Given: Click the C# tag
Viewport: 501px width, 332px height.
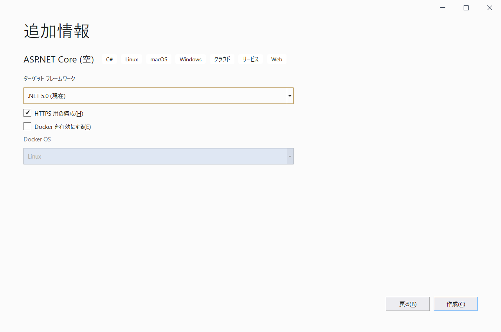Looking at the screenshot, I should pyautogui.click(x=110, y=59).
